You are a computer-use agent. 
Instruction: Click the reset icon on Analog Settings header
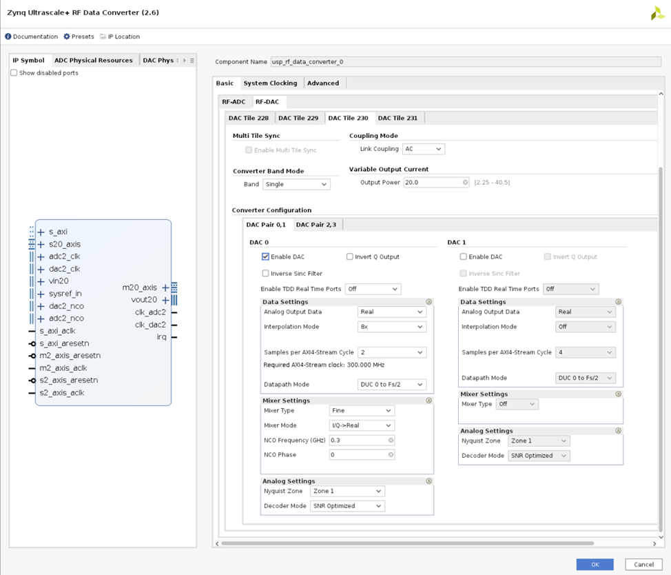tap(429, 481)
